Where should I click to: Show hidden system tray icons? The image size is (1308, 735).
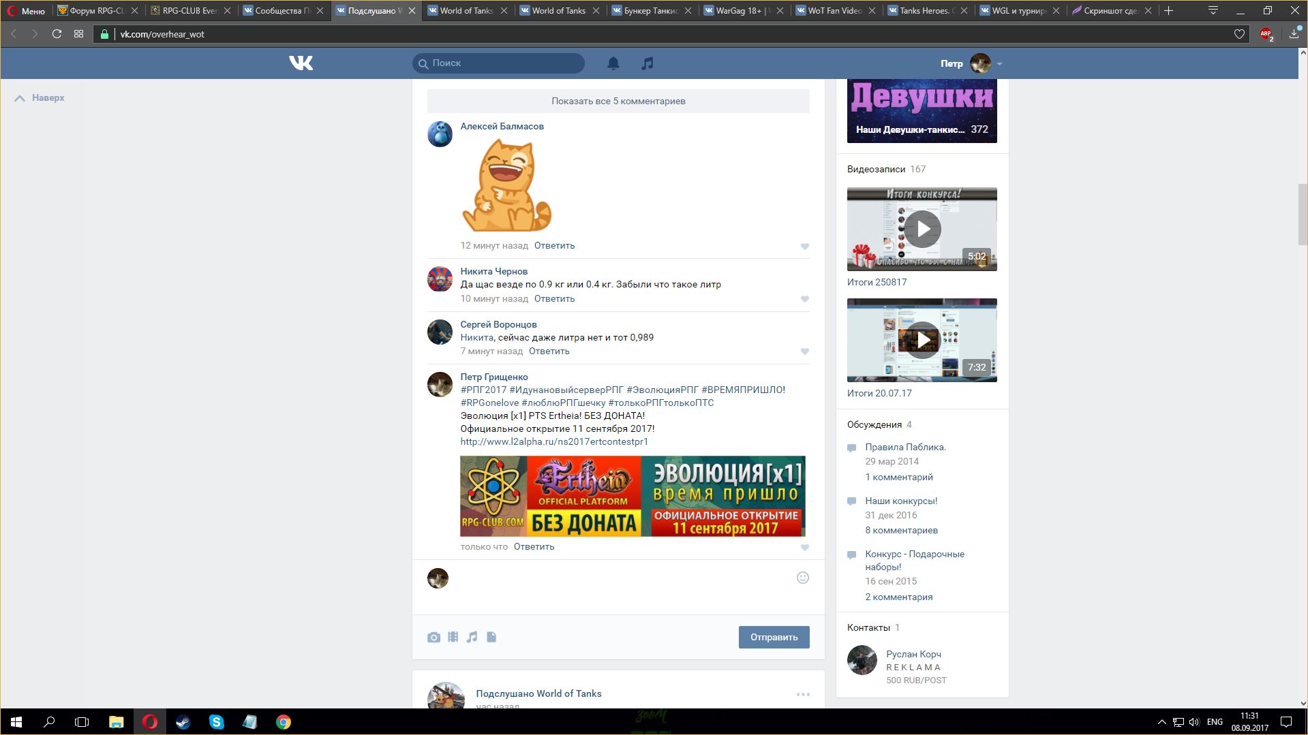pyautogui.click(x=1161, y=722)
